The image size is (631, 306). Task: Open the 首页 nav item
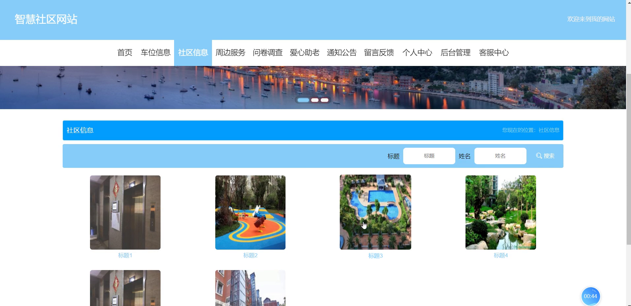click(125, 53)
